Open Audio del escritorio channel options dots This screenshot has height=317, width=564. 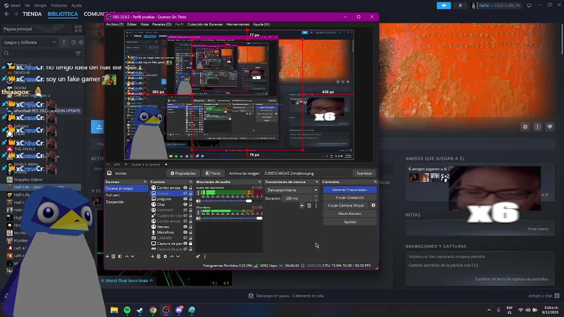(198, 194)
